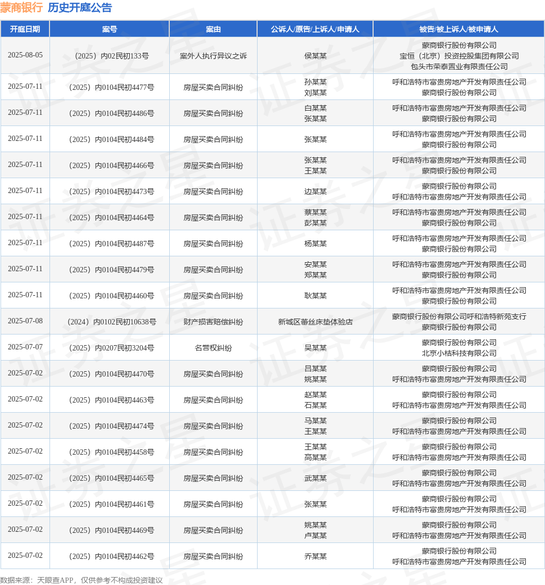Click 财产损害赔偿纠纷 cell
This screenshot has height=585, width=545.
click(213, 322)
